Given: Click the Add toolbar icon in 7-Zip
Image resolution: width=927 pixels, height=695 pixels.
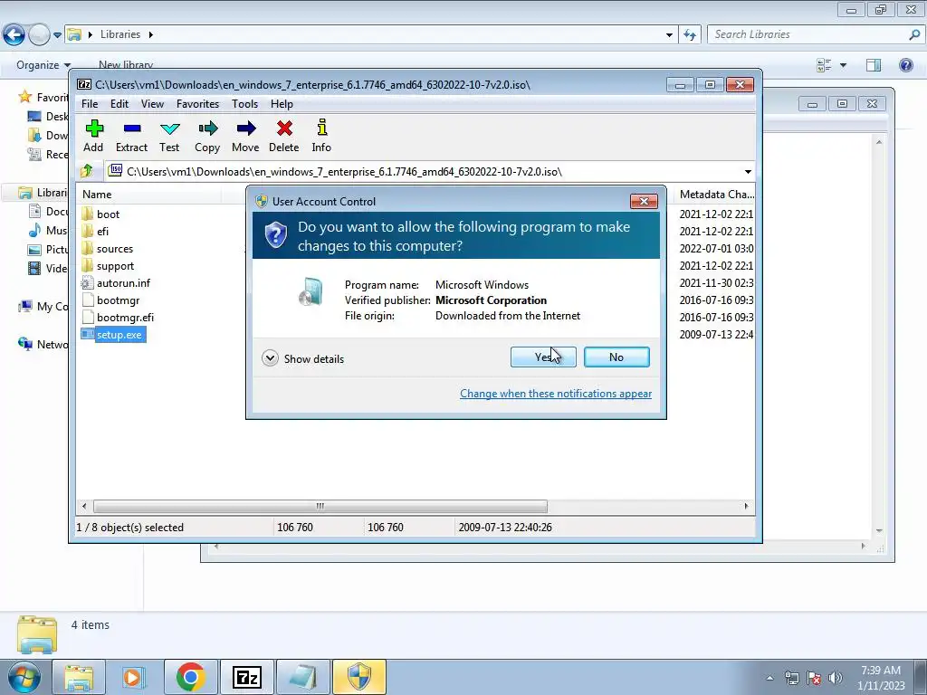Looking at the screenshot, I should (x=93, y=137).
